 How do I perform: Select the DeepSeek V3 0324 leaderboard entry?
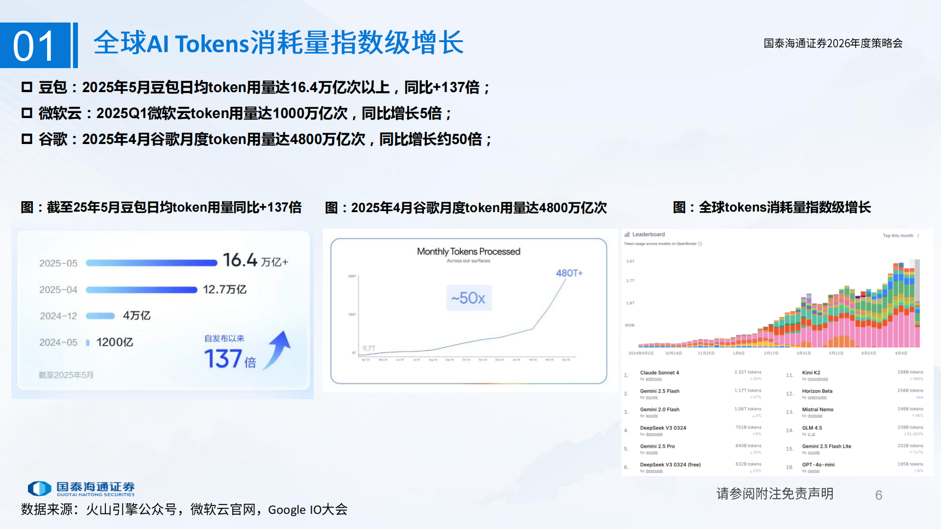pos(663,428)
